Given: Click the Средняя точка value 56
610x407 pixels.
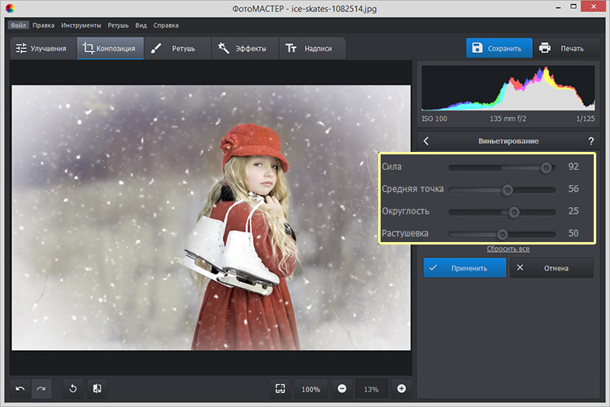Looking at the screenshot, I should [x=573, y=189].
